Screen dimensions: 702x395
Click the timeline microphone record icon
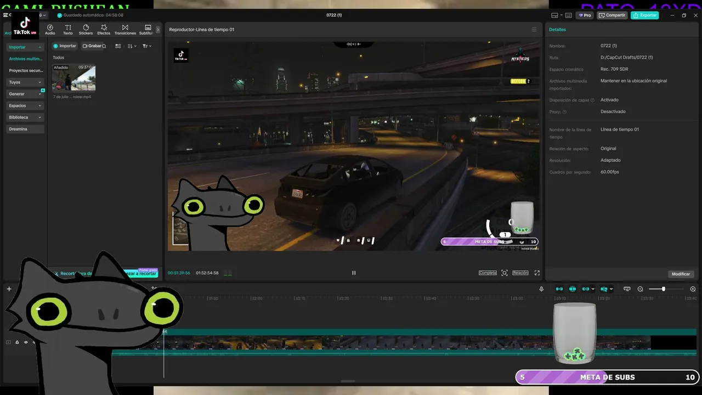[x=541, y=289]
